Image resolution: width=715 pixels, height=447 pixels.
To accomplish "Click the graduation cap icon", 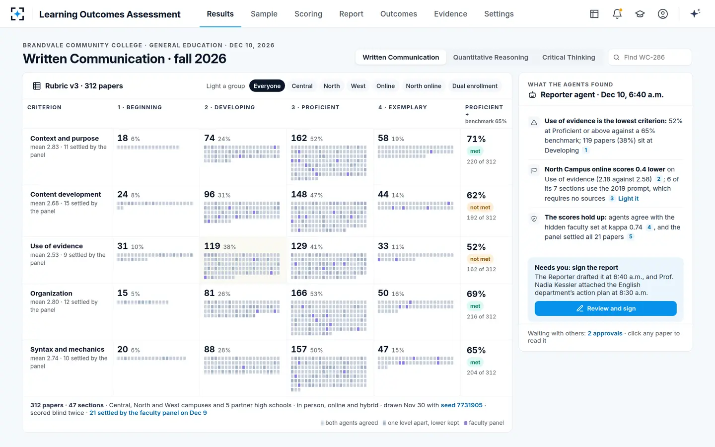I will pos(640,14).
